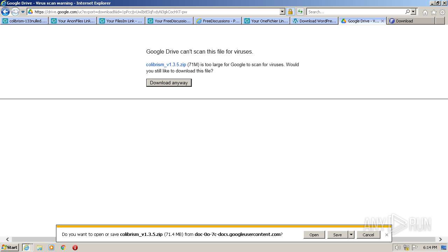
Task: Switch to Your FreeDiscussio tab
Action: pyautogui.click(x=169, y=21)
